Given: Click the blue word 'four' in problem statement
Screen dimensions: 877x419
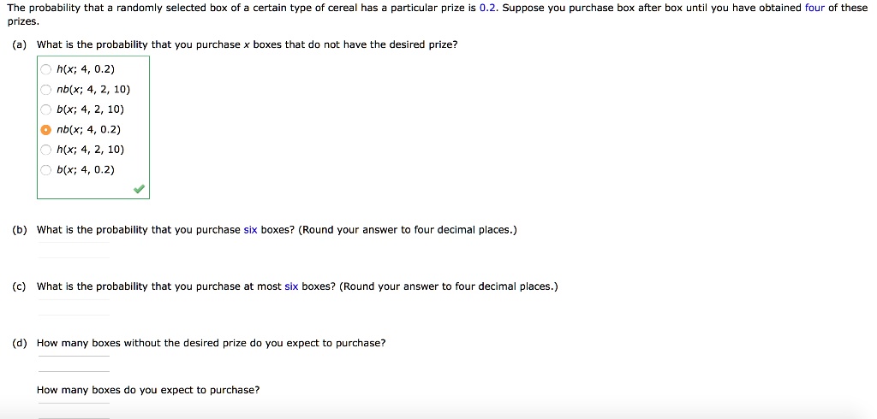Looking at the screenshot, I should click(x=814, y=9).
